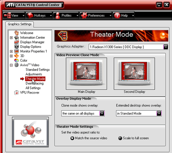172x153 pixels.
Task: Click the Monitor Properties 1 icon
Action: 16,51
